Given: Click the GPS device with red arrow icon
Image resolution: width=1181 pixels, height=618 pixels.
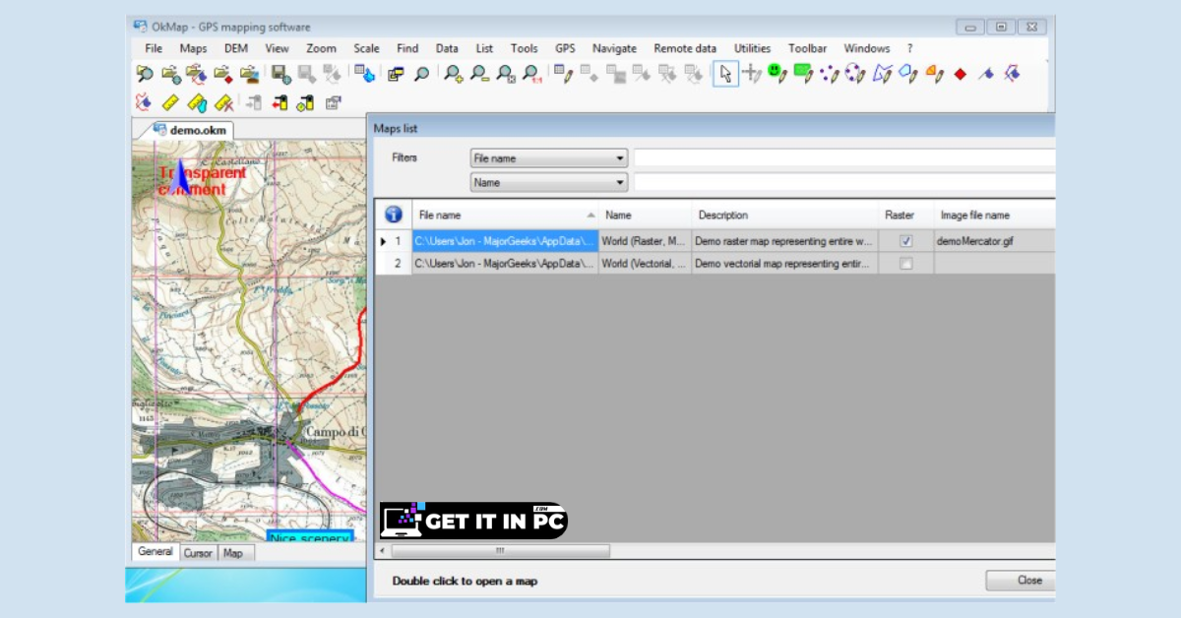Looking at the screenshot, I should pyautogui.click(x=280, y=101).
